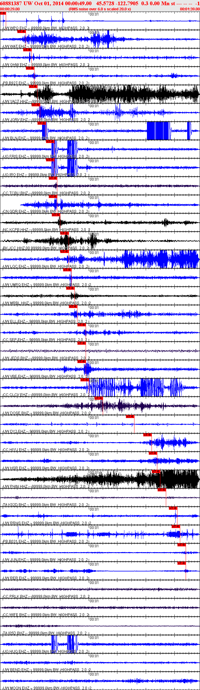
Task: Select the red pick flag on the DOSE trace
Action: point(99,398)
